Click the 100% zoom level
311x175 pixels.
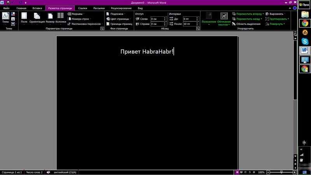click(261, 172)
